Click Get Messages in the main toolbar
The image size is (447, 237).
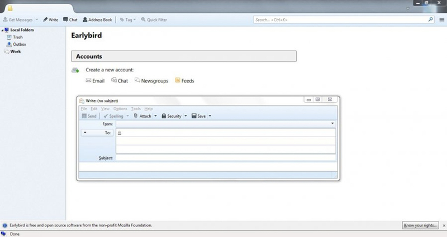pyautogui.click(x=18, y=20)
